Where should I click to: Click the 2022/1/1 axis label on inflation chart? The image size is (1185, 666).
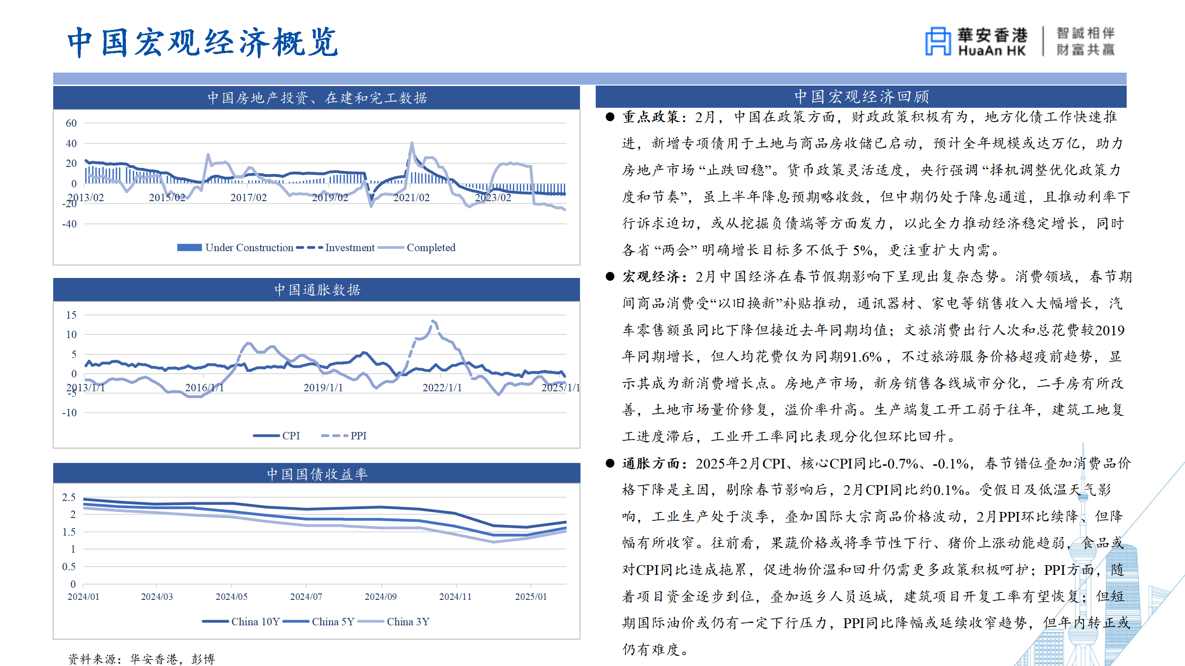(442, 388)
